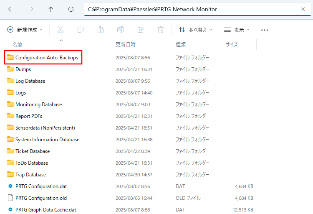Click the DAT type cell of PRTG Graph Data Cache.dat

[180, 209]
